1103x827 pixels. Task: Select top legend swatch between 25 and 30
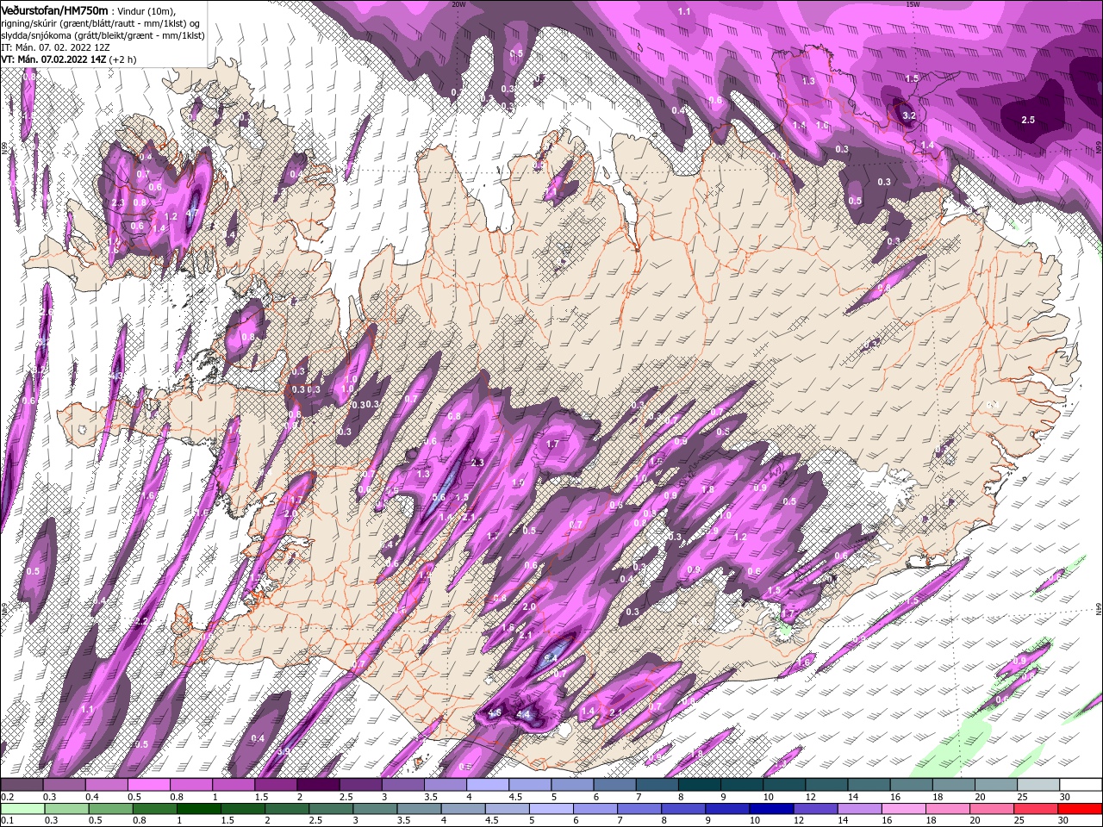tap(1037, 785)
